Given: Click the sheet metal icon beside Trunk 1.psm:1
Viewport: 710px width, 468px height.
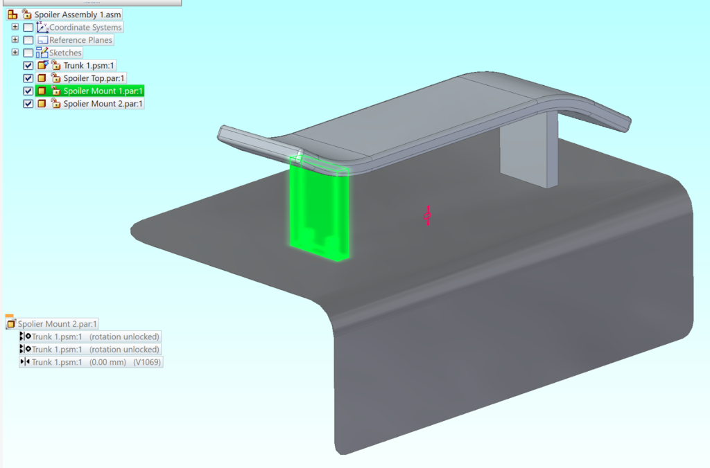Looking at the screenshot, I should point(42,65).
